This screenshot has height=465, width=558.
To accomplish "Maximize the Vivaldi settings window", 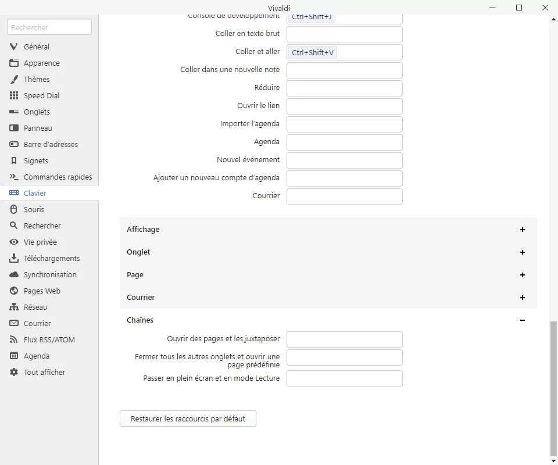I will 519,8.
